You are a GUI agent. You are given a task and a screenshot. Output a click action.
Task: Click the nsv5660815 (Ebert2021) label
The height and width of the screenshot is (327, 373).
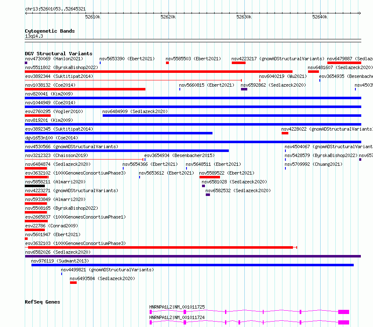click(x=207, y=85)
